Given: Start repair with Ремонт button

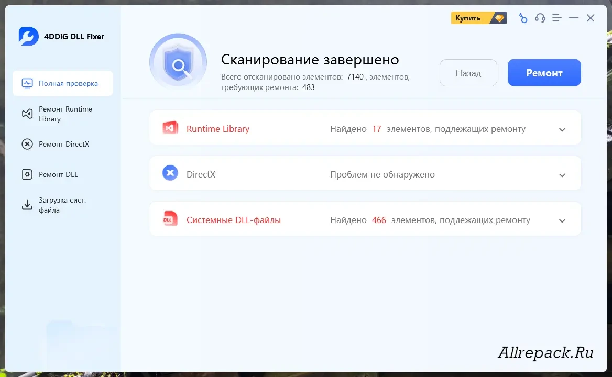Looking at the screenshot, I should [x=544, y=73].
